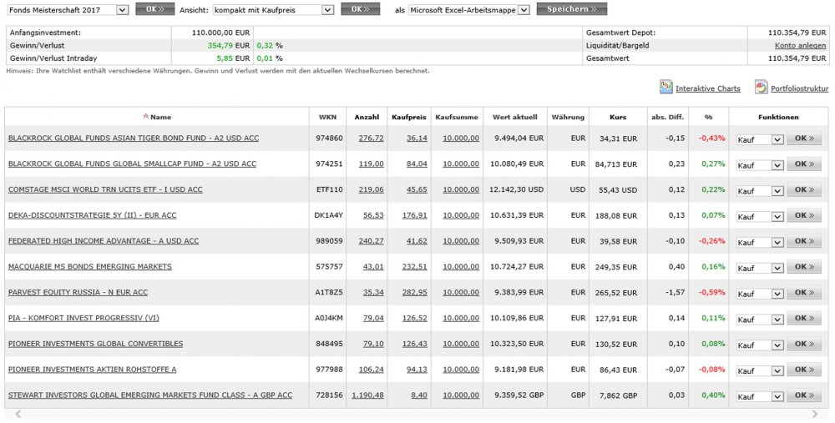Screen dimensions: 835x423
Task: Open Kauf dropdown for Federated High Income
Action: [x=760, y=243]
